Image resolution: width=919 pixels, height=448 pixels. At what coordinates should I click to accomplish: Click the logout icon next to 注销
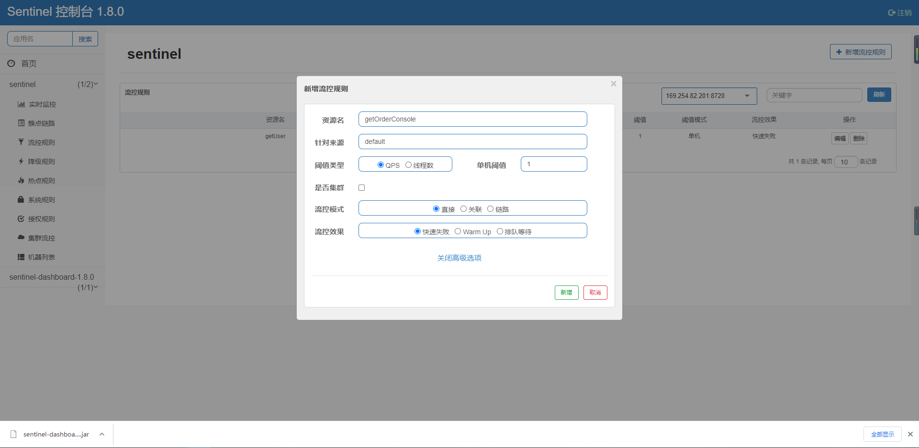coord(892,13)
